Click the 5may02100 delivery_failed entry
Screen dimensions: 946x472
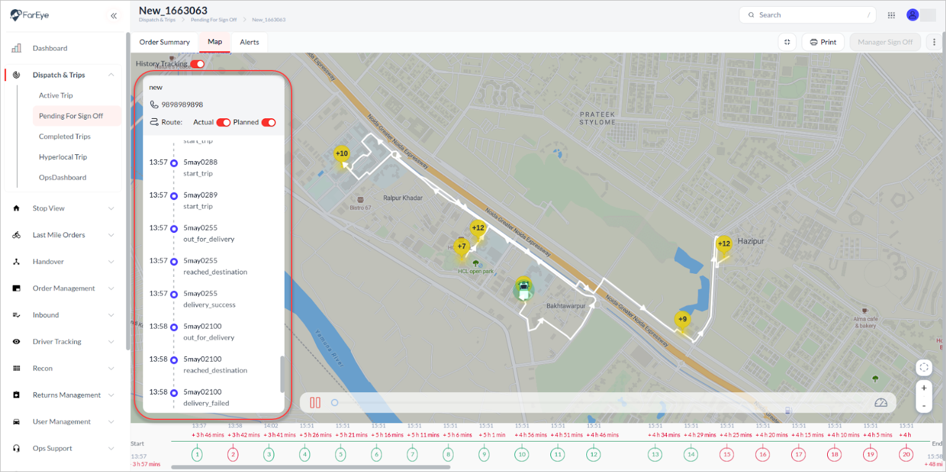206,397
